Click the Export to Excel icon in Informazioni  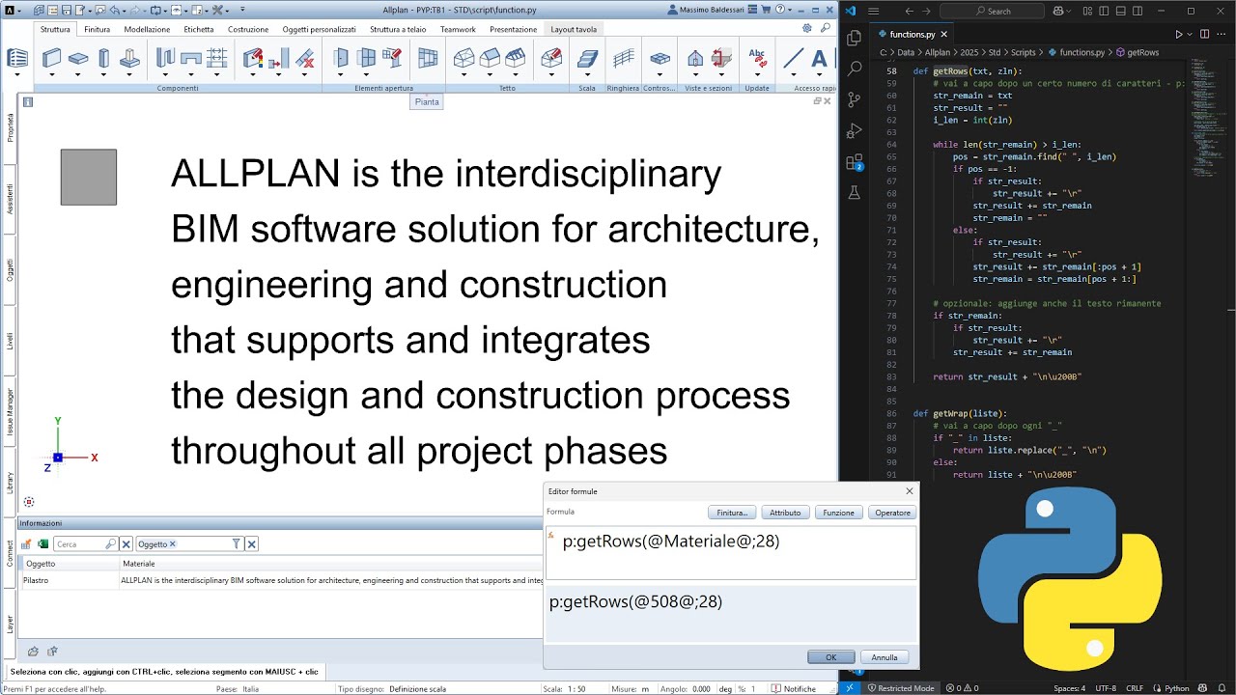click(43, 544)
